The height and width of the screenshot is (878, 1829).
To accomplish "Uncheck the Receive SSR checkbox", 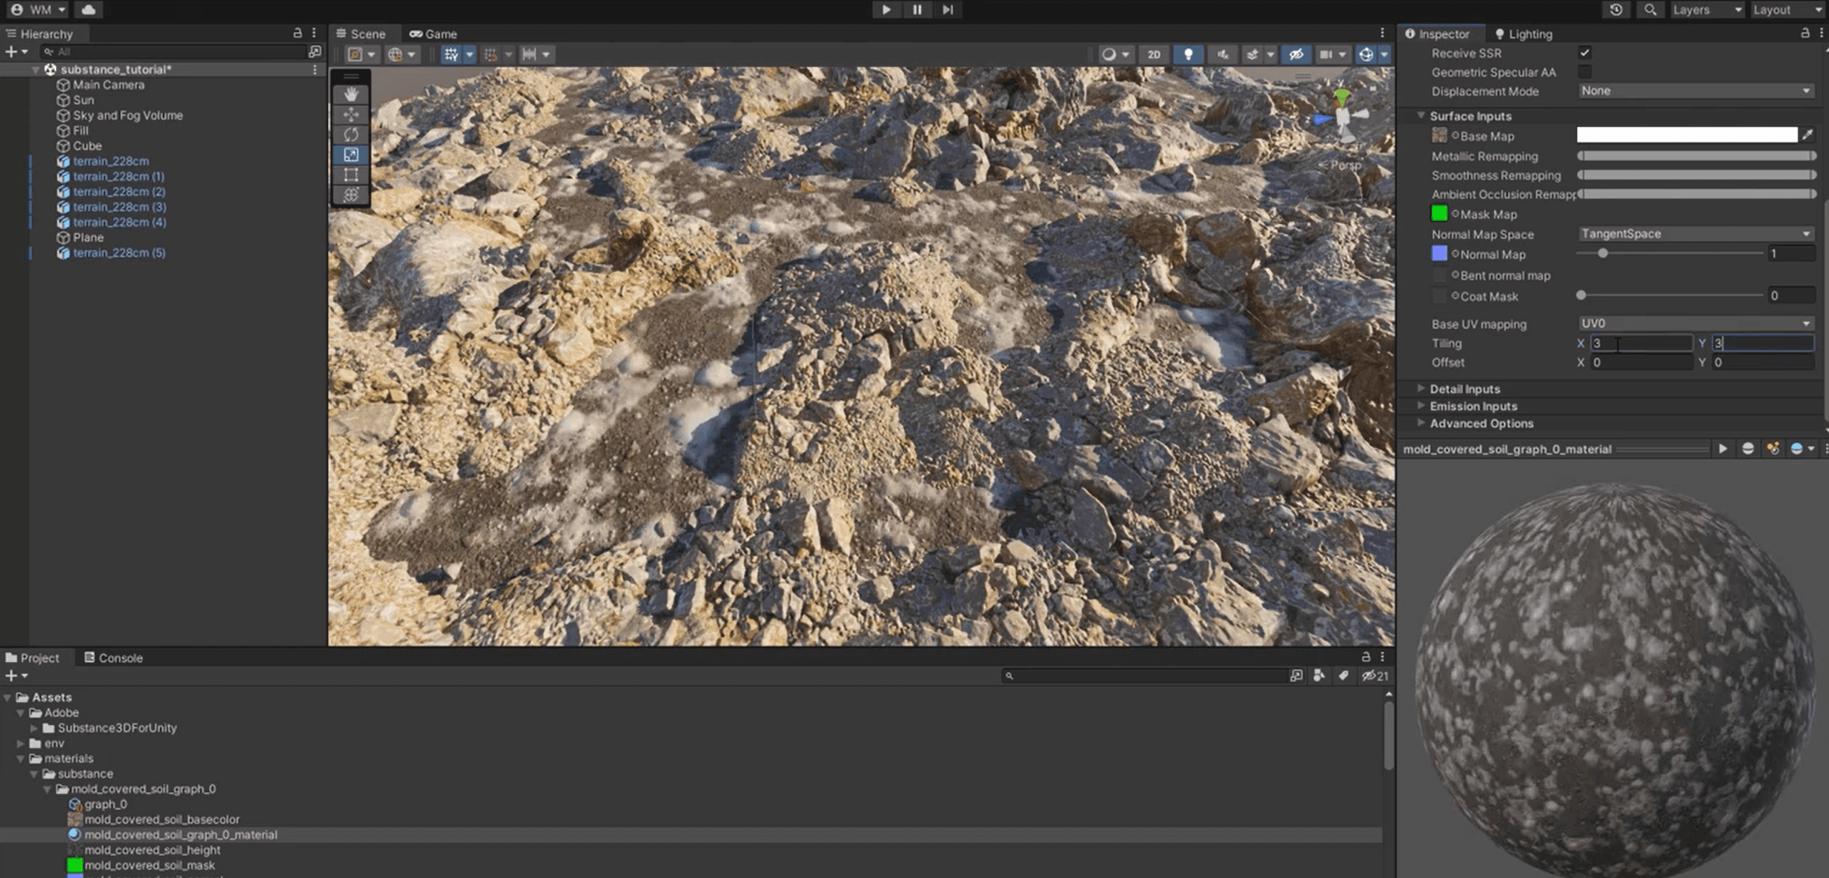I will coord(1585,52).
